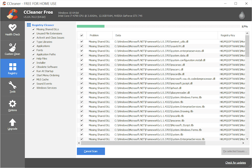Select the Registry Cleaner heading
The height and width of the screenshot is (168, 252).
pyautogui.click(x=43, y=25)
